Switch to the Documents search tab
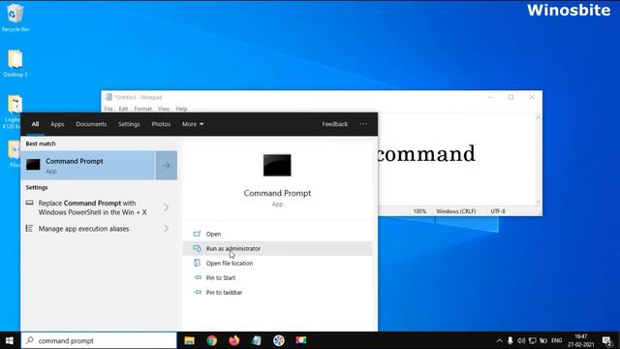This screenshot has width=620, height=349. (x=91, y=124)
